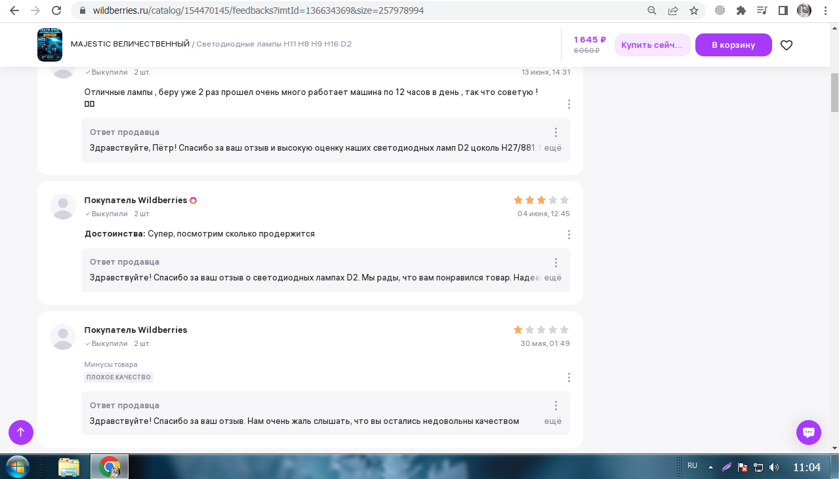Open options for the Нам очень жаль seller reply
Viewport: 839px width, 479px height.
coord(556,406)
